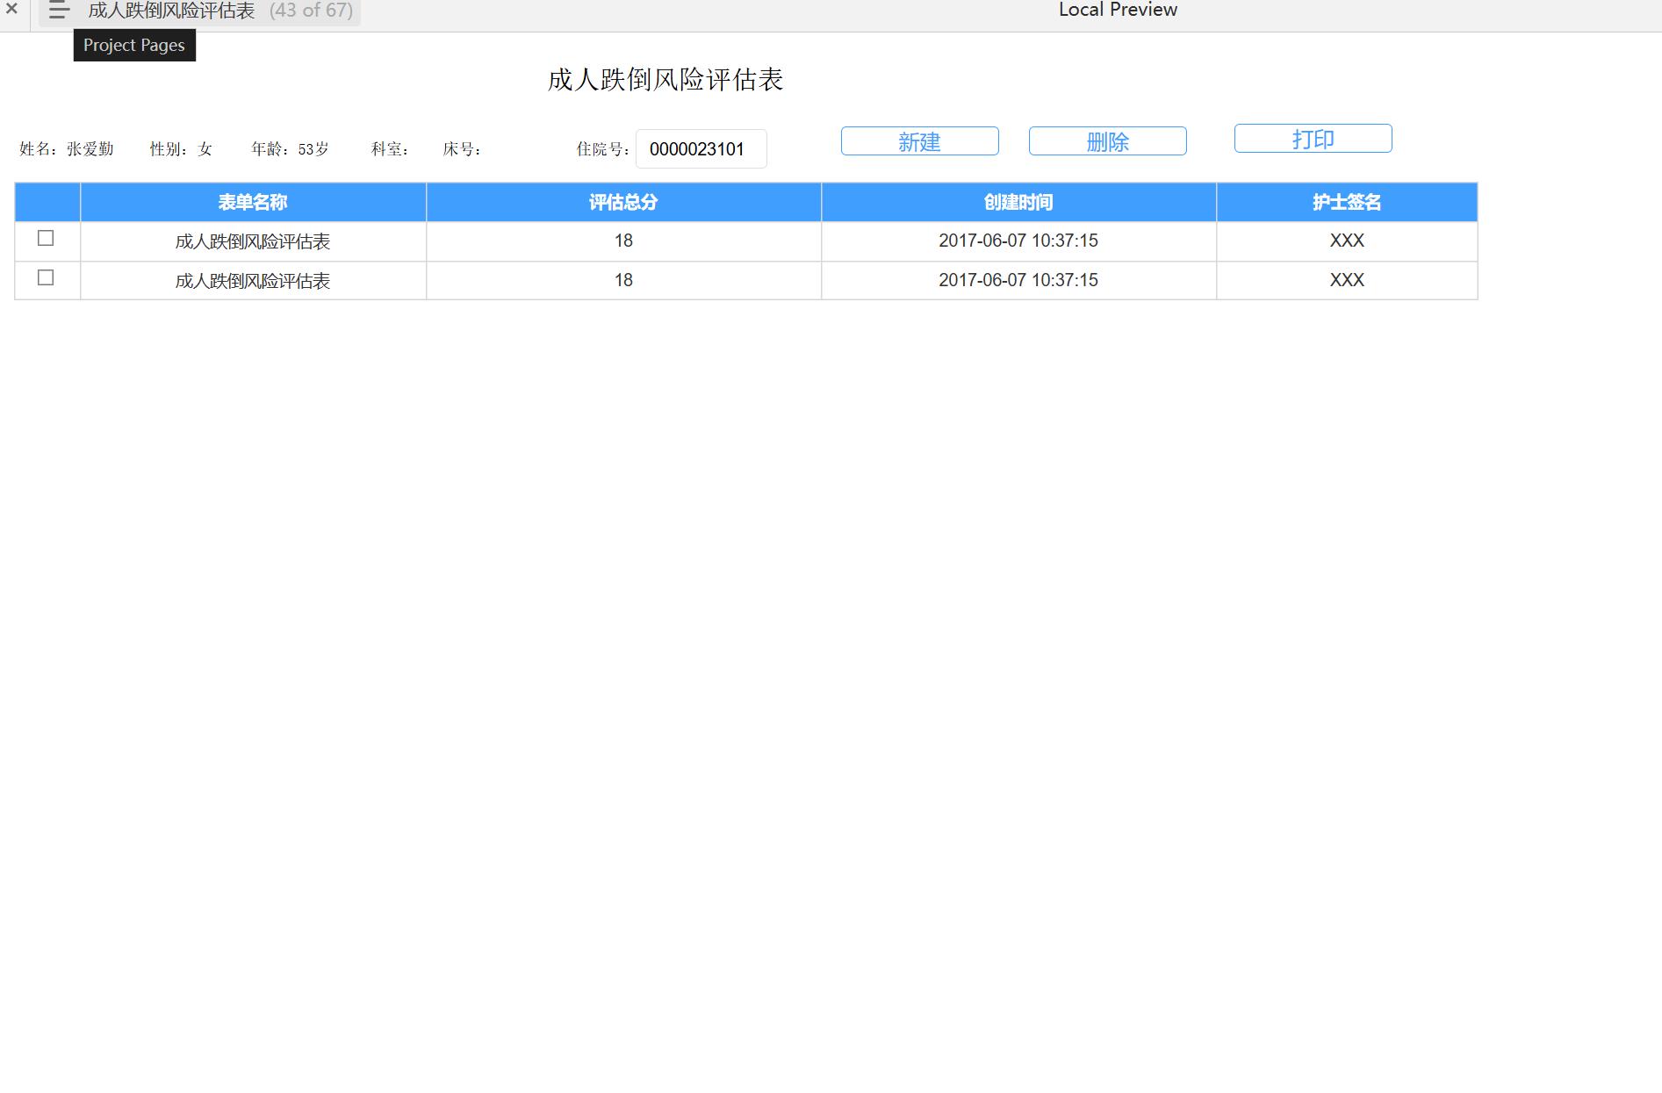Click the 住院号 label
This screenshot has height=1093, width=1662.
click(603, 149)
